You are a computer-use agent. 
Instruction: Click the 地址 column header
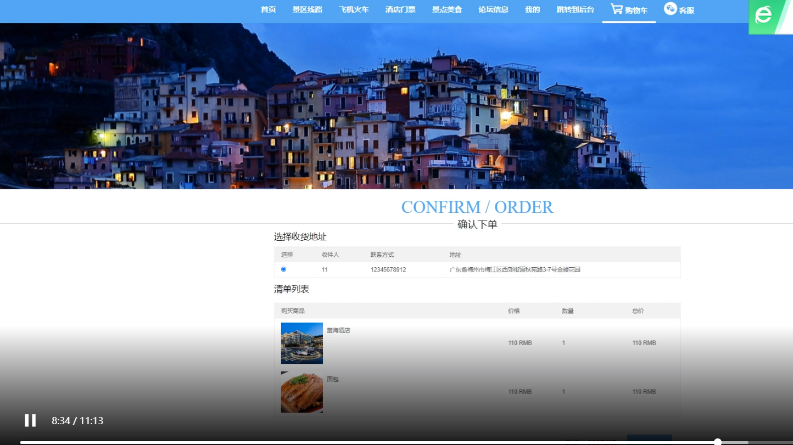455,255
